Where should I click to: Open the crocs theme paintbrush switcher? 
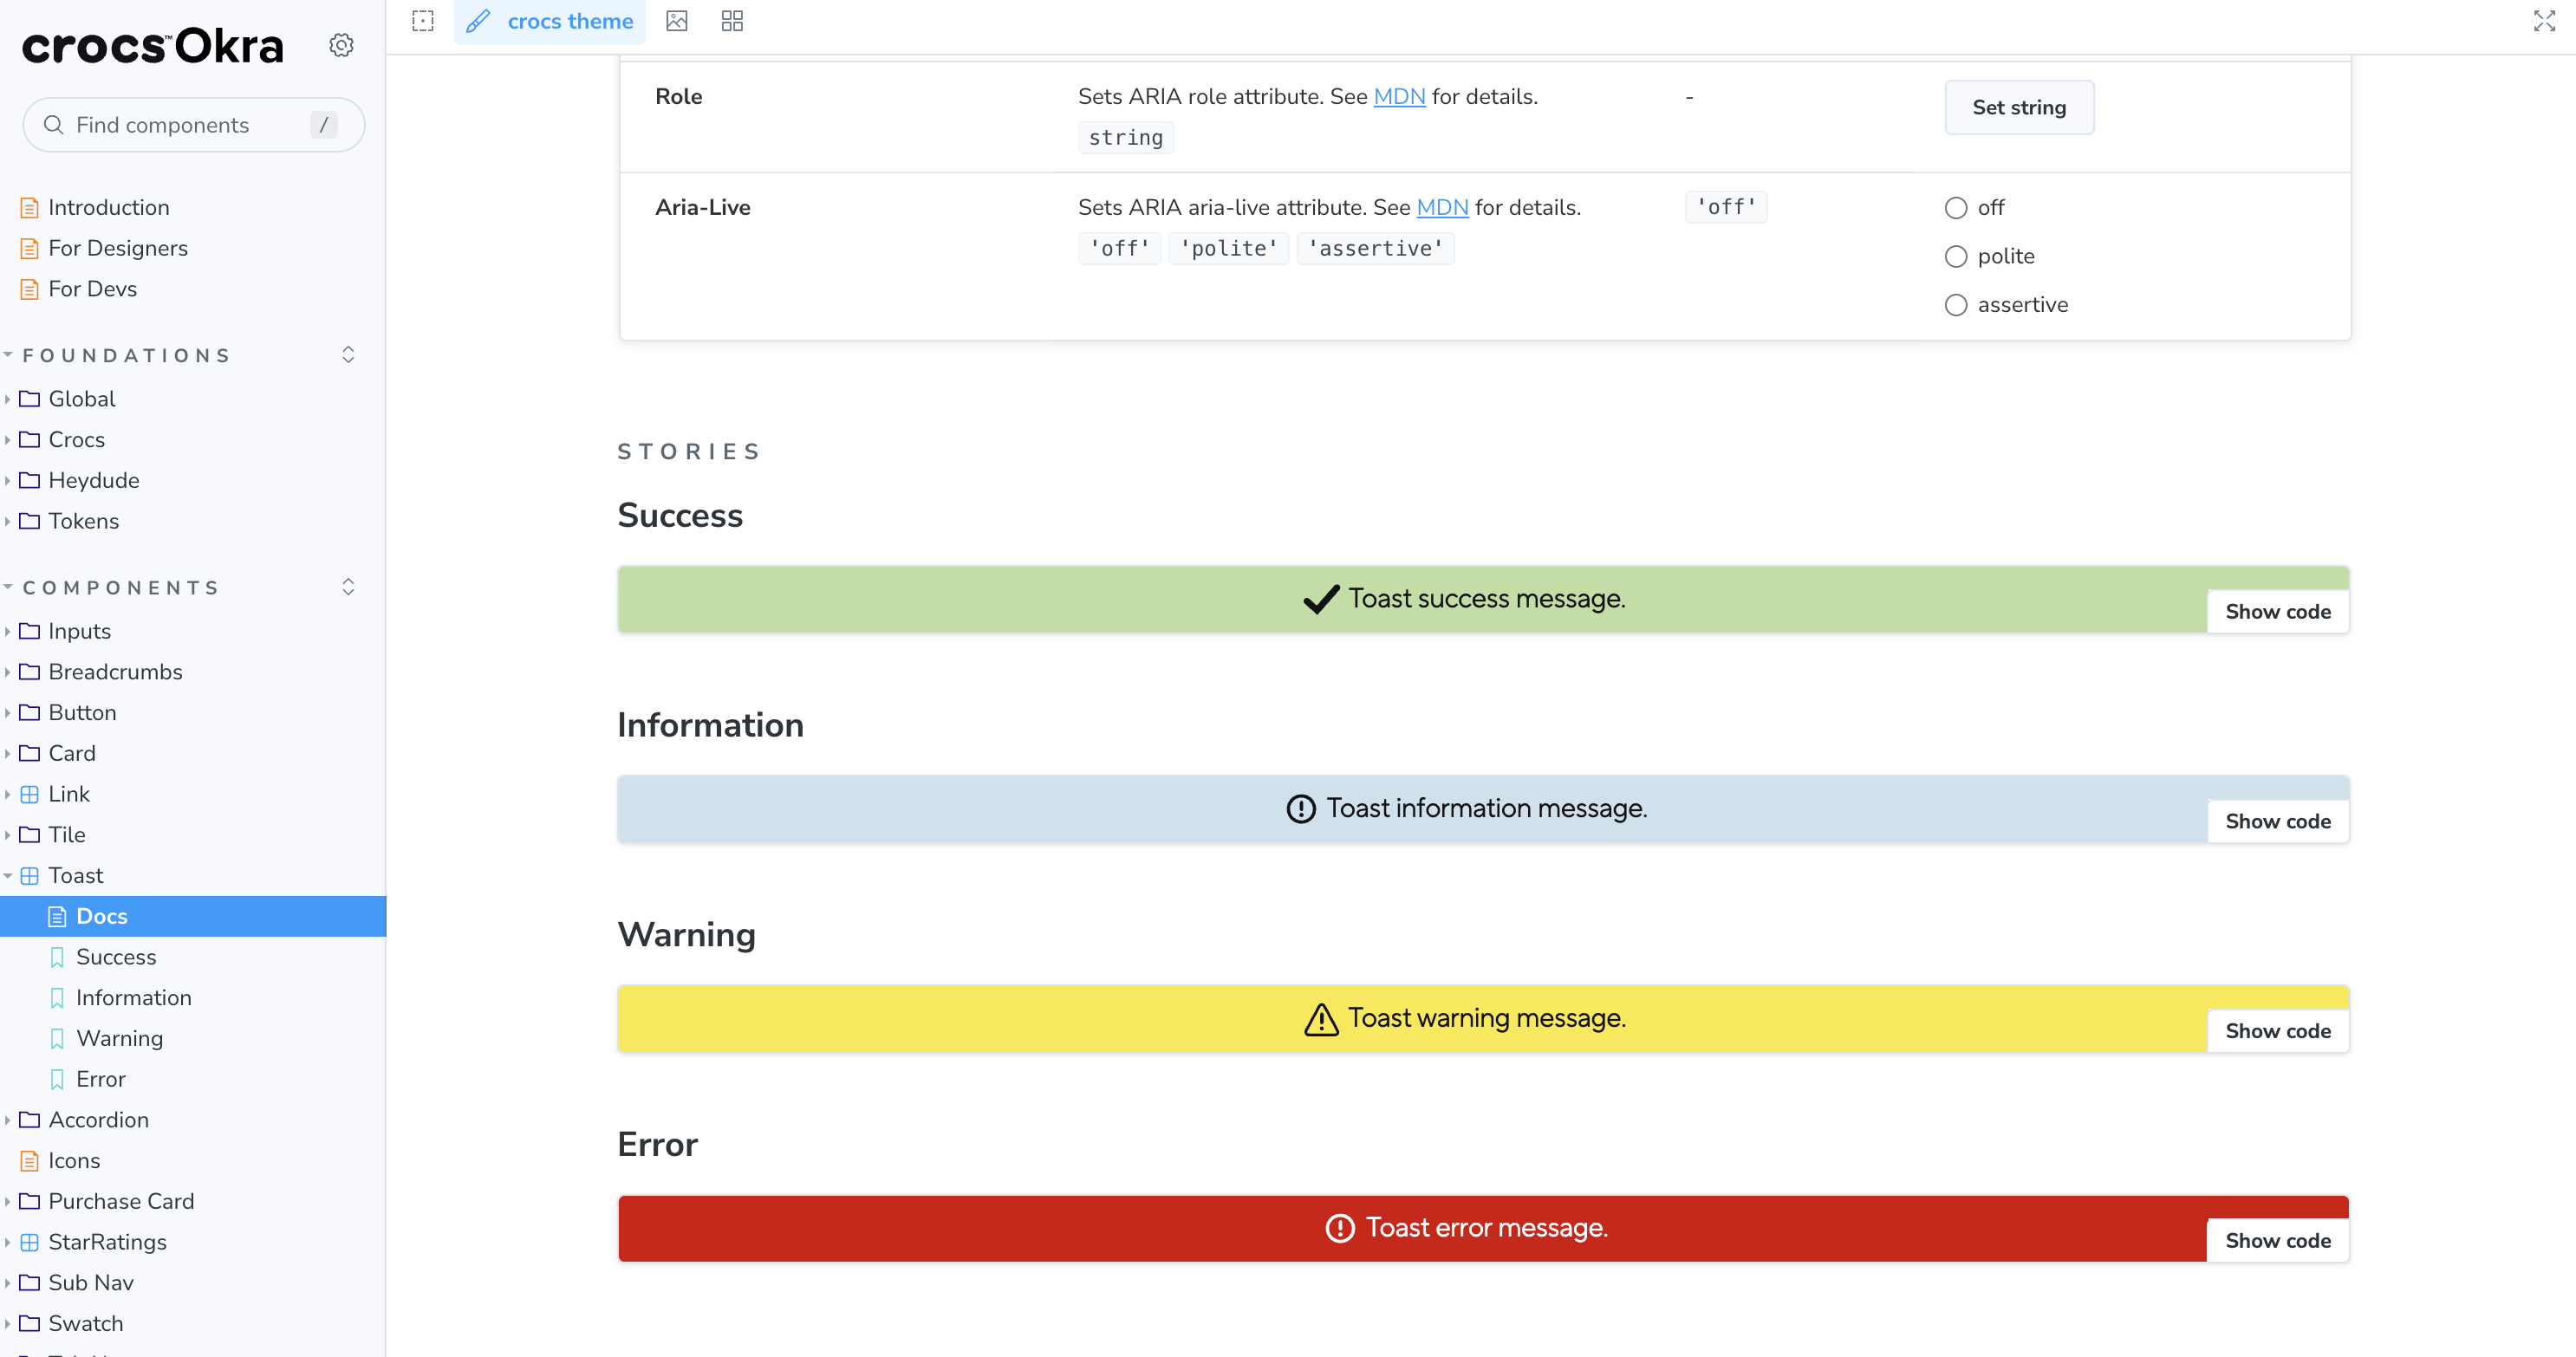tap(550, 21)
